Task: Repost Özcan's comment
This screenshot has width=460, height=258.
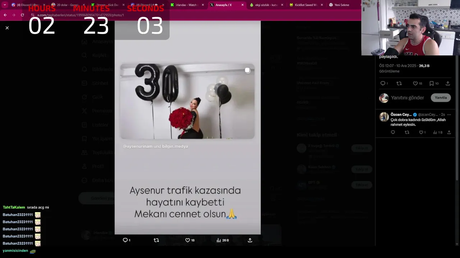Action: [x=407, y=132]
